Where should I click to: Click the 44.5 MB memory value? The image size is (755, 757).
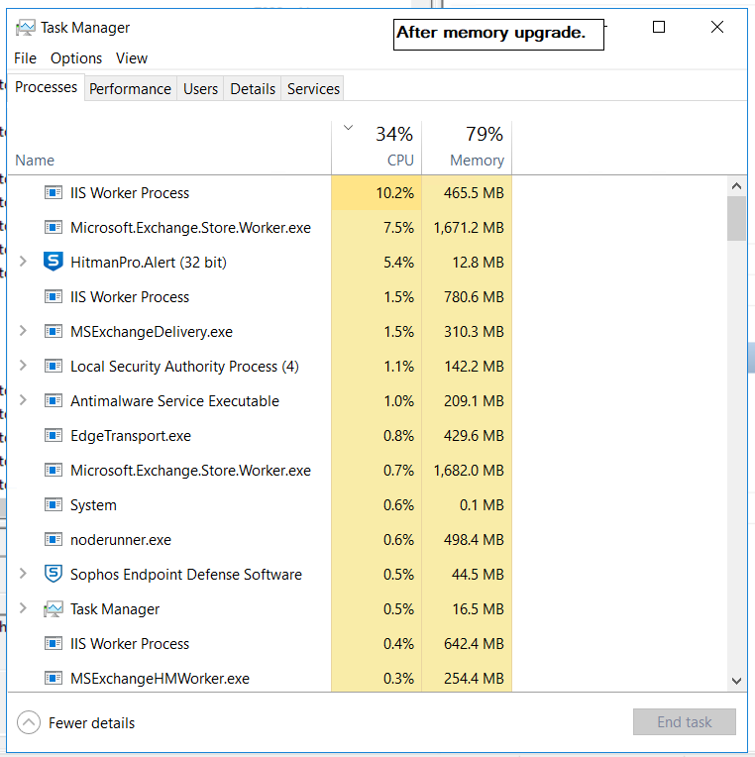pyautogui.click(x=478, y=575)
